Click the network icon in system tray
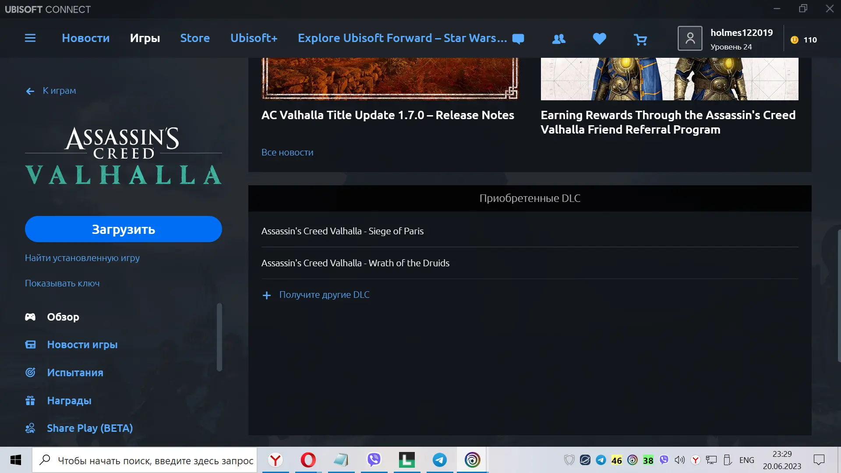 pyautogui.click(x=711, y=460)
